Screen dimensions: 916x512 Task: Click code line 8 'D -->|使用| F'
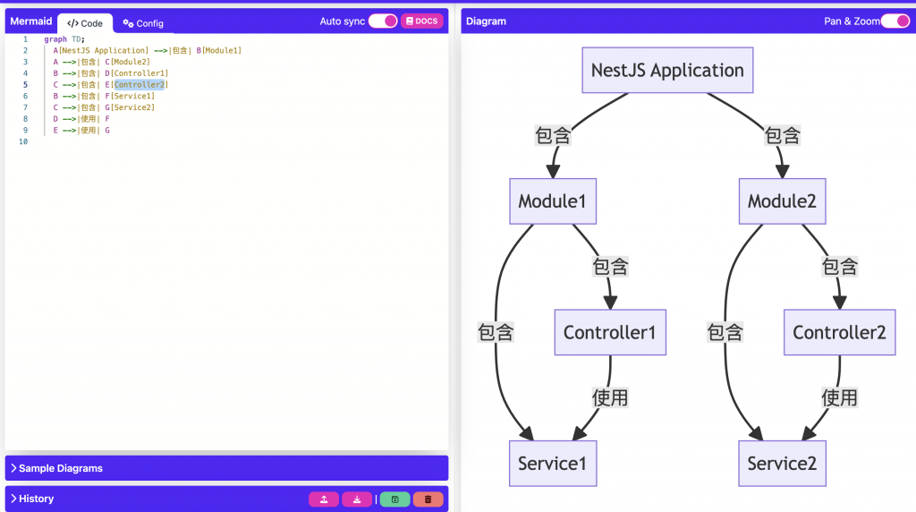tap(81, 119)
